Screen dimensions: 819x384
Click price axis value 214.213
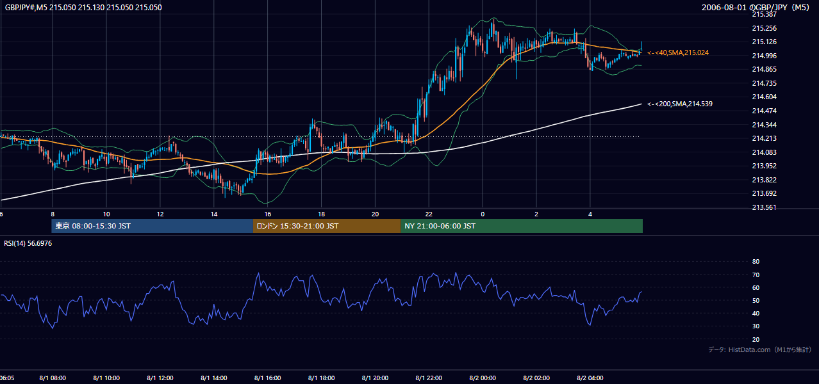point(764,138)
